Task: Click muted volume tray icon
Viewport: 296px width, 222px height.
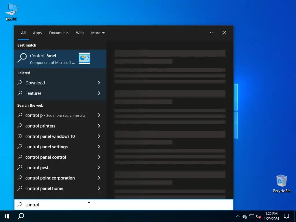Action: pos(259,216)
